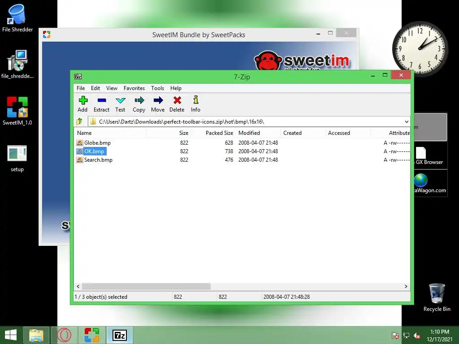459x344 pixels.
Task: Open File Explorer from the taskbar
Action: (x=36, y=335)
